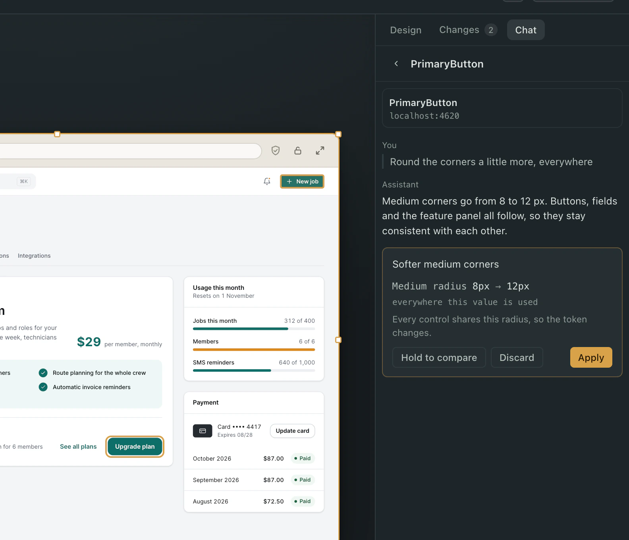Click the Resets on 1 November text
The width and height of the screenshot is (629, 540).
click(x=224, y=296)
